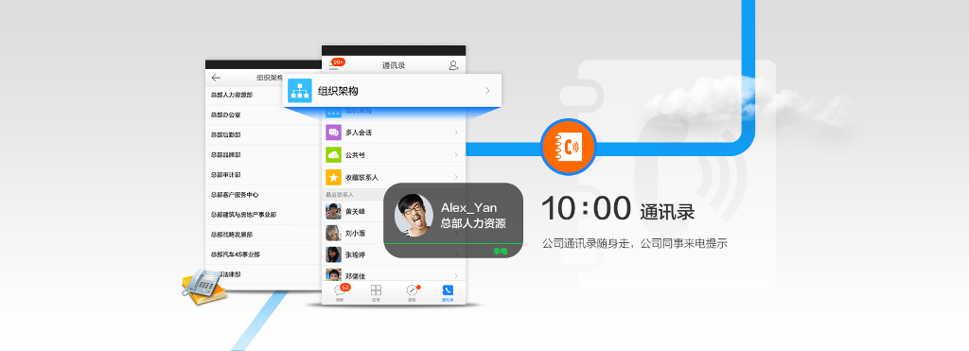Select 总部战略发展部 department row
The width and height of the screenshot is (969, 351).
[263, 235]
